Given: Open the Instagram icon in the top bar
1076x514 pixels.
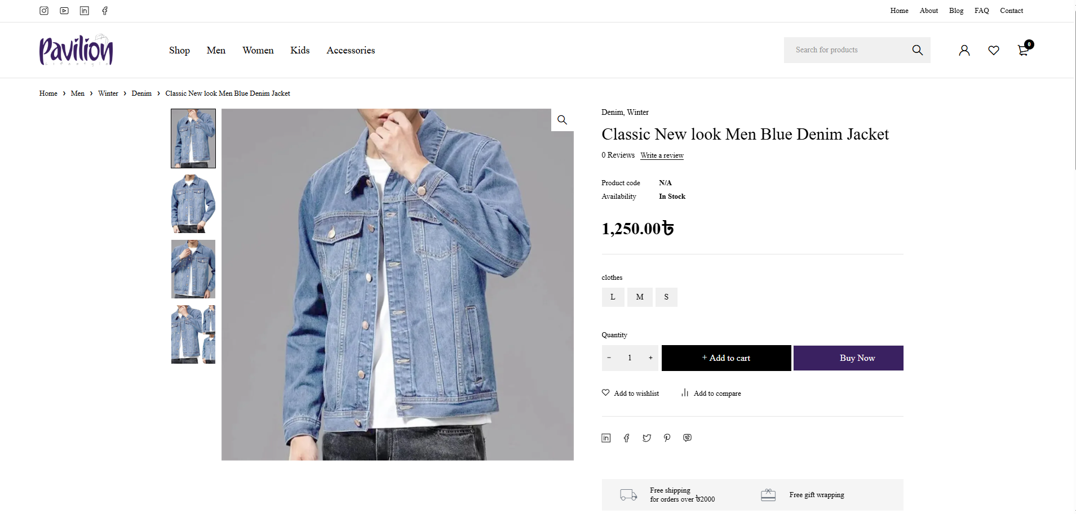Looking at the screenshot, I should [43, 11].
